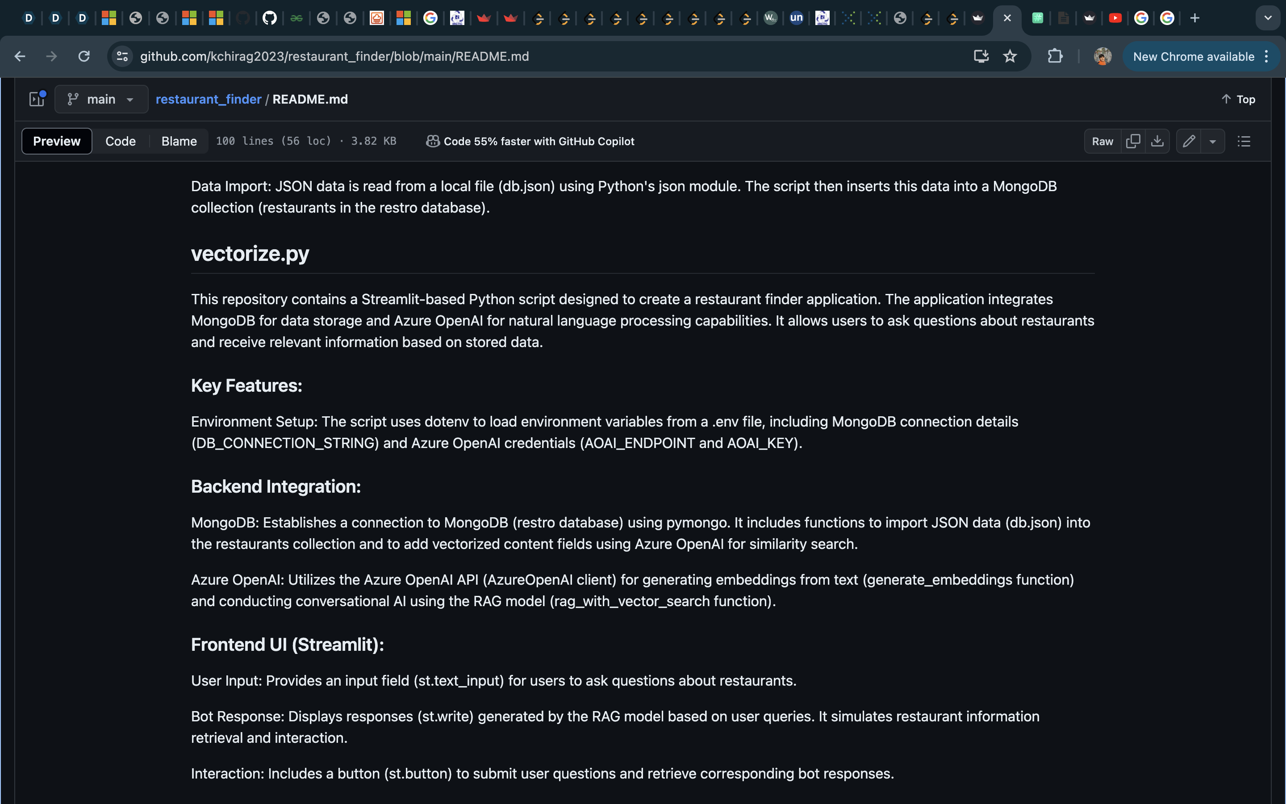The width and height of the screenshot is (1286, 804).
Task: Expand the file tree sidebar icon
Action: (x=37, y=99)
